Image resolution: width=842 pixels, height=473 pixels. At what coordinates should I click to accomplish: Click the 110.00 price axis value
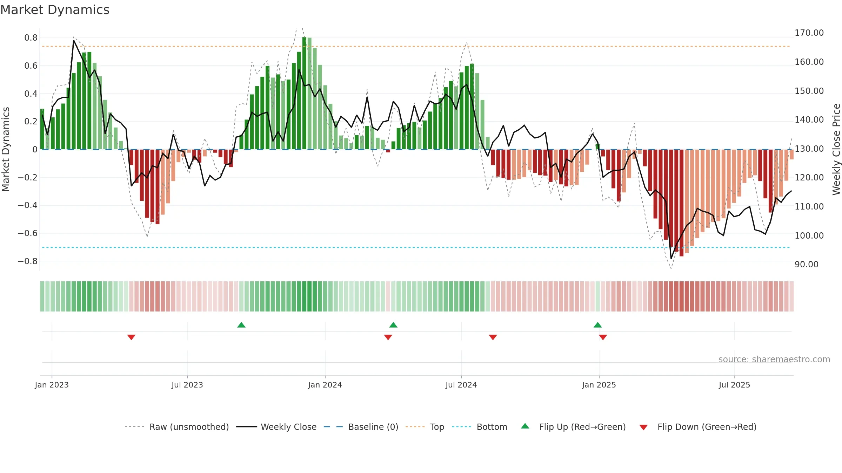[809, 207]
